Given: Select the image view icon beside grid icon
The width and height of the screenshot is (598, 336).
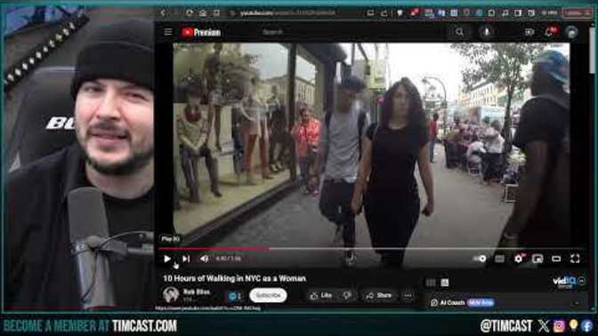Looking at the screenshot, I should point(445,283).
